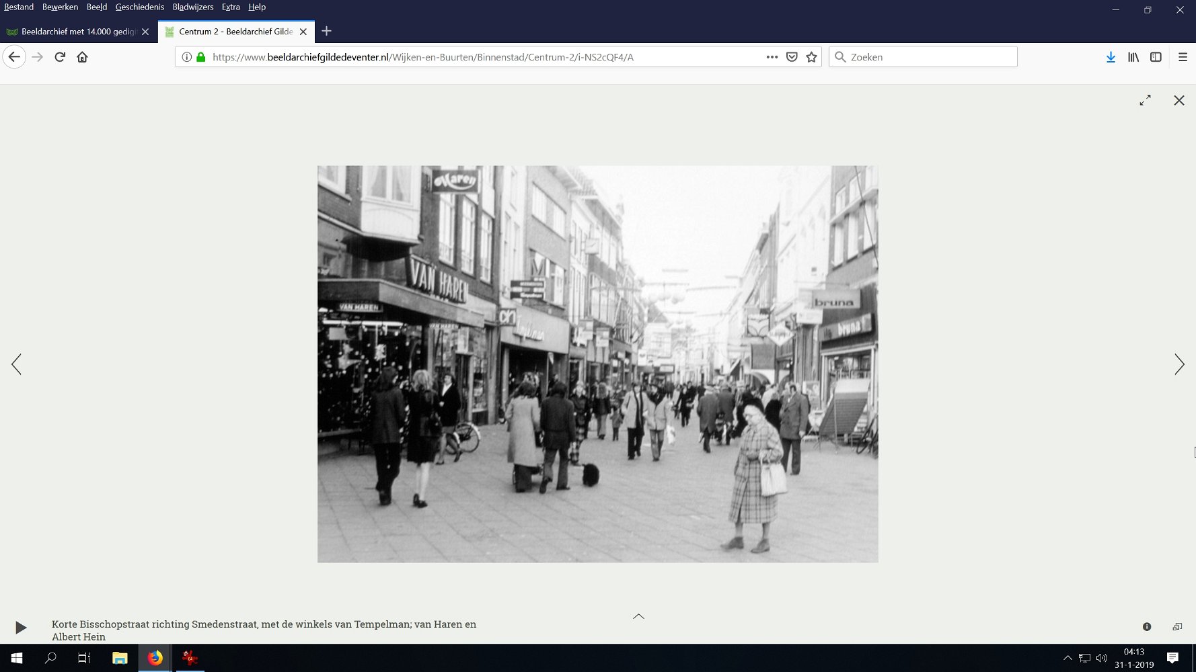Go back with the browser back arrow
Image resolution: width=1196 pixels, height=672 pixels.
[14, 57]
